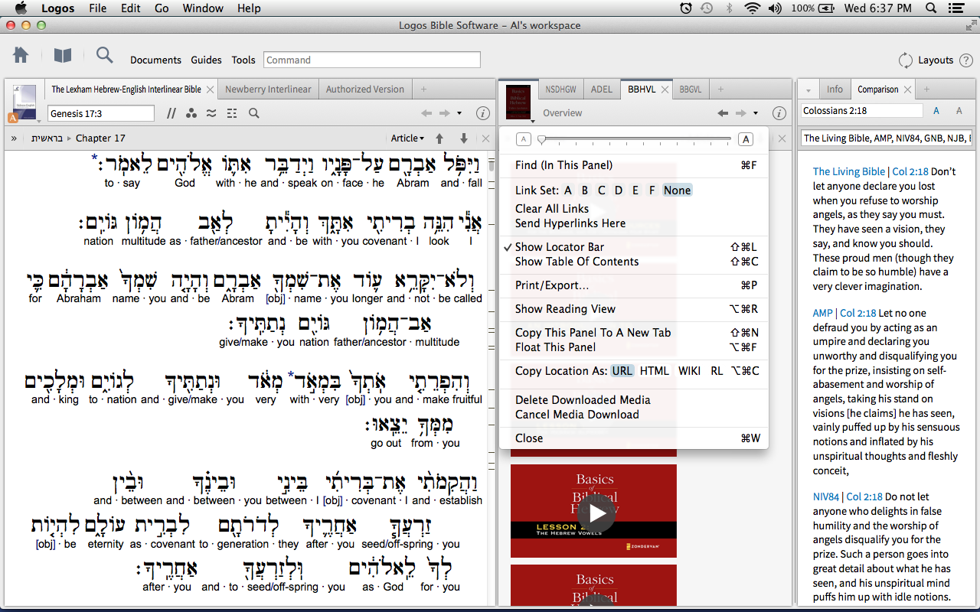This screenshot has height=612, width=980.
Task: Open the Logos help question mark icon
Action: pos(966,60)
